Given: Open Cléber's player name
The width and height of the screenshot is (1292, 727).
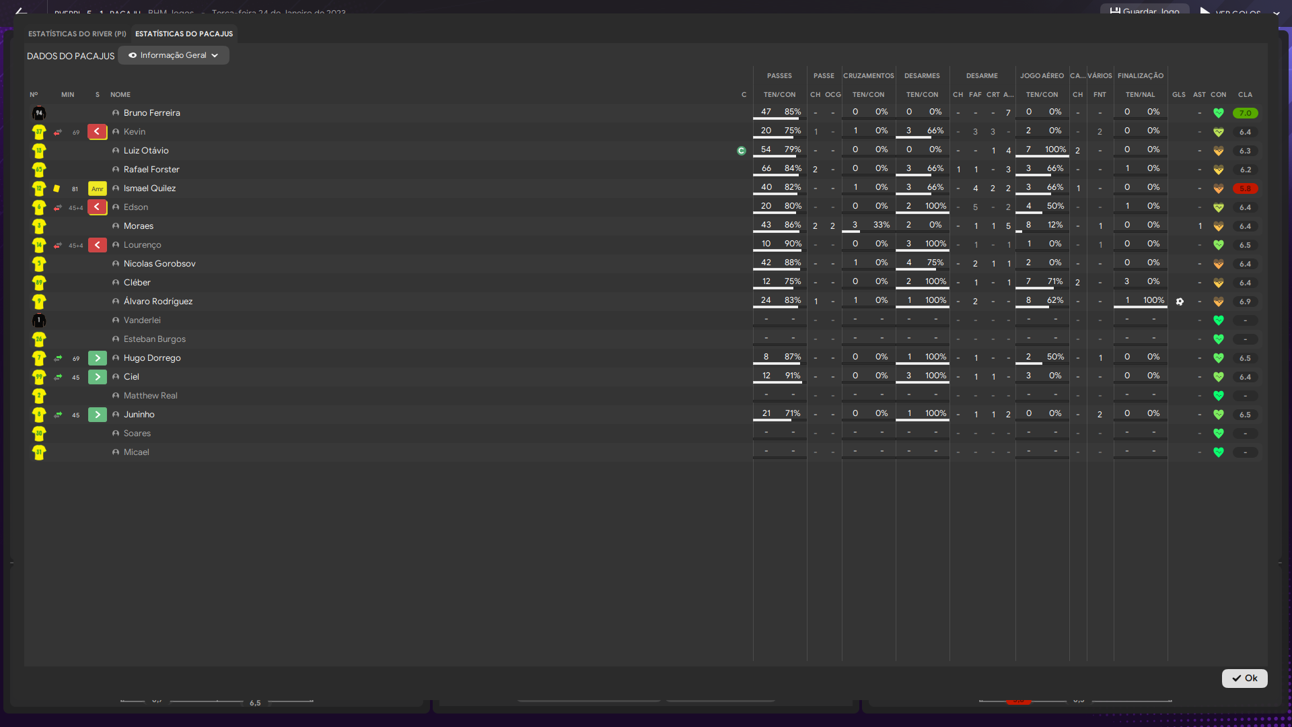Looking at the screenshot, I should click(137, 283).
